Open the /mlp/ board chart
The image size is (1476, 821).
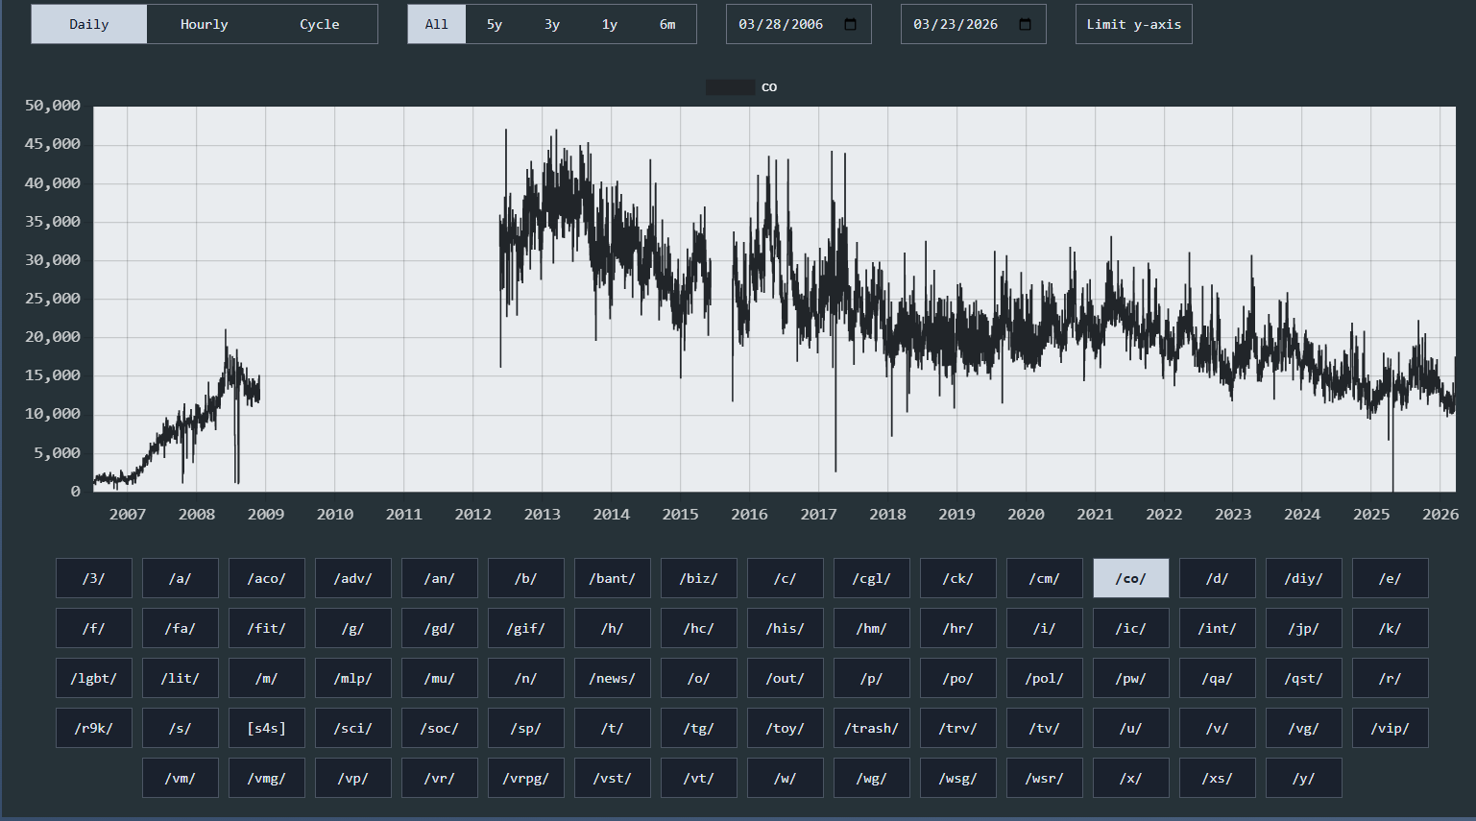353,678
